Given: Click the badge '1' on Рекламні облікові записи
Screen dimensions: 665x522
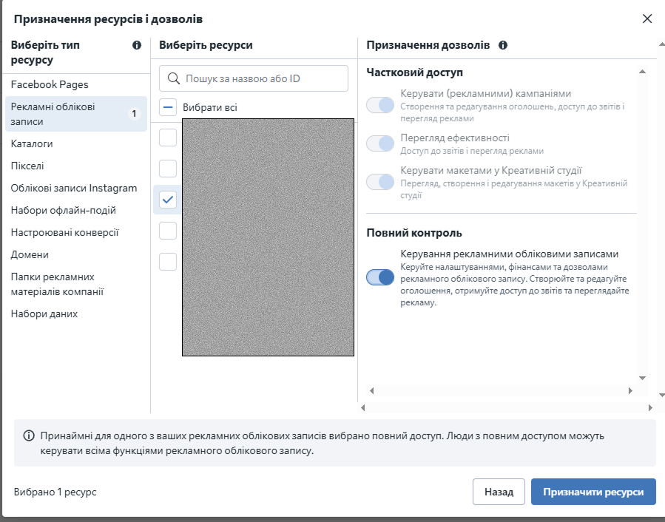Looking at the screenshot, I should (134, 114).
